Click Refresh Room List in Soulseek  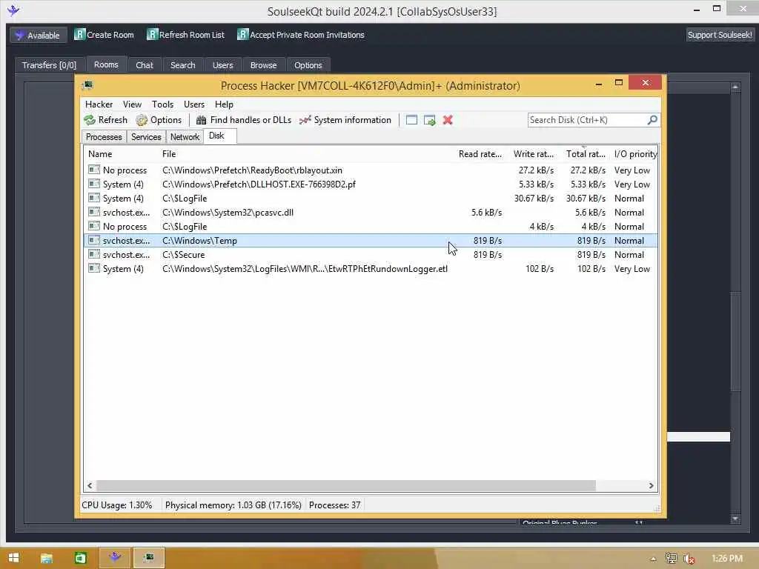point(186,35)
